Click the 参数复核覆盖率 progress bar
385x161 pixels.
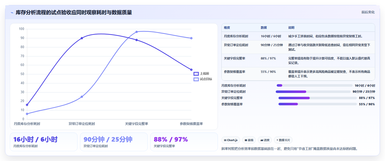(318, 104)
